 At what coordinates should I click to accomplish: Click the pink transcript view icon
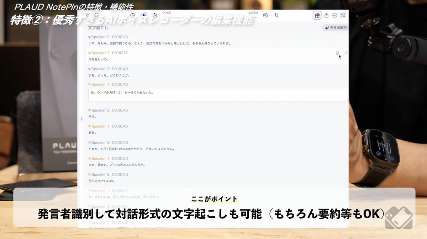click(x=88, y=15)
